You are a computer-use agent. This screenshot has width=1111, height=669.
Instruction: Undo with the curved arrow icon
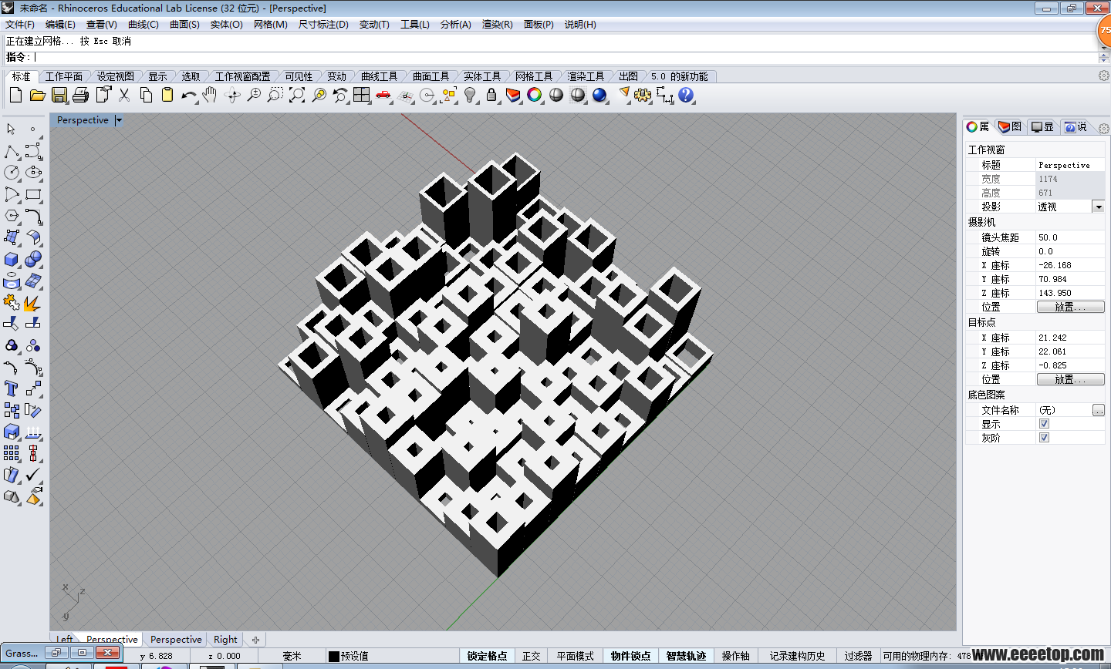tap(189, 95)
